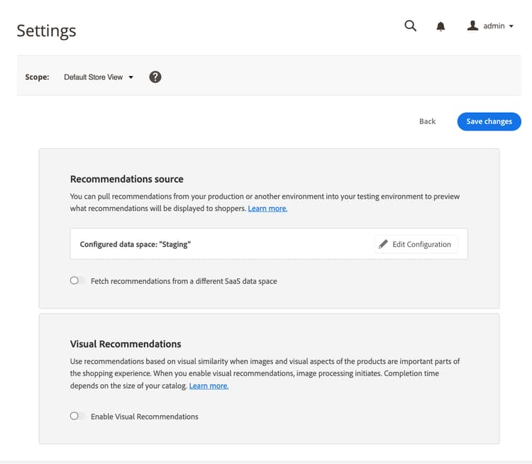
Task: Select the 'Configured data space: Staging' text
Action: [x=135, y=244]
